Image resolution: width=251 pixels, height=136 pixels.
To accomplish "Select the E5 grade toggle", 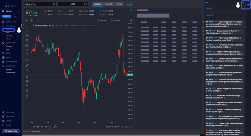I will [x=7, y=16].
